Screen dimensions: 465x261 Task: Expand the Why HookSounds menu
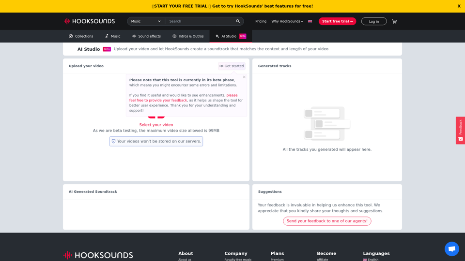(x=287, y=21)
